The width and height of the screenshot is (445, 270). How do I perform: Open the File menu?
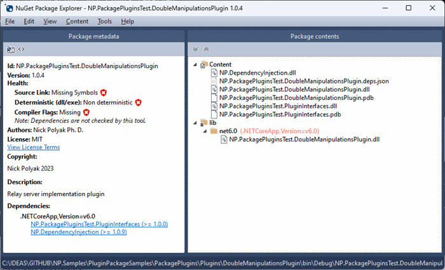coord(10,21)
